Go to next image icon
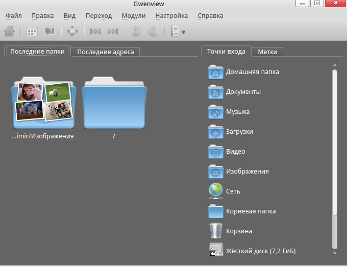347x267 pixels. click(x=113, y=32)
